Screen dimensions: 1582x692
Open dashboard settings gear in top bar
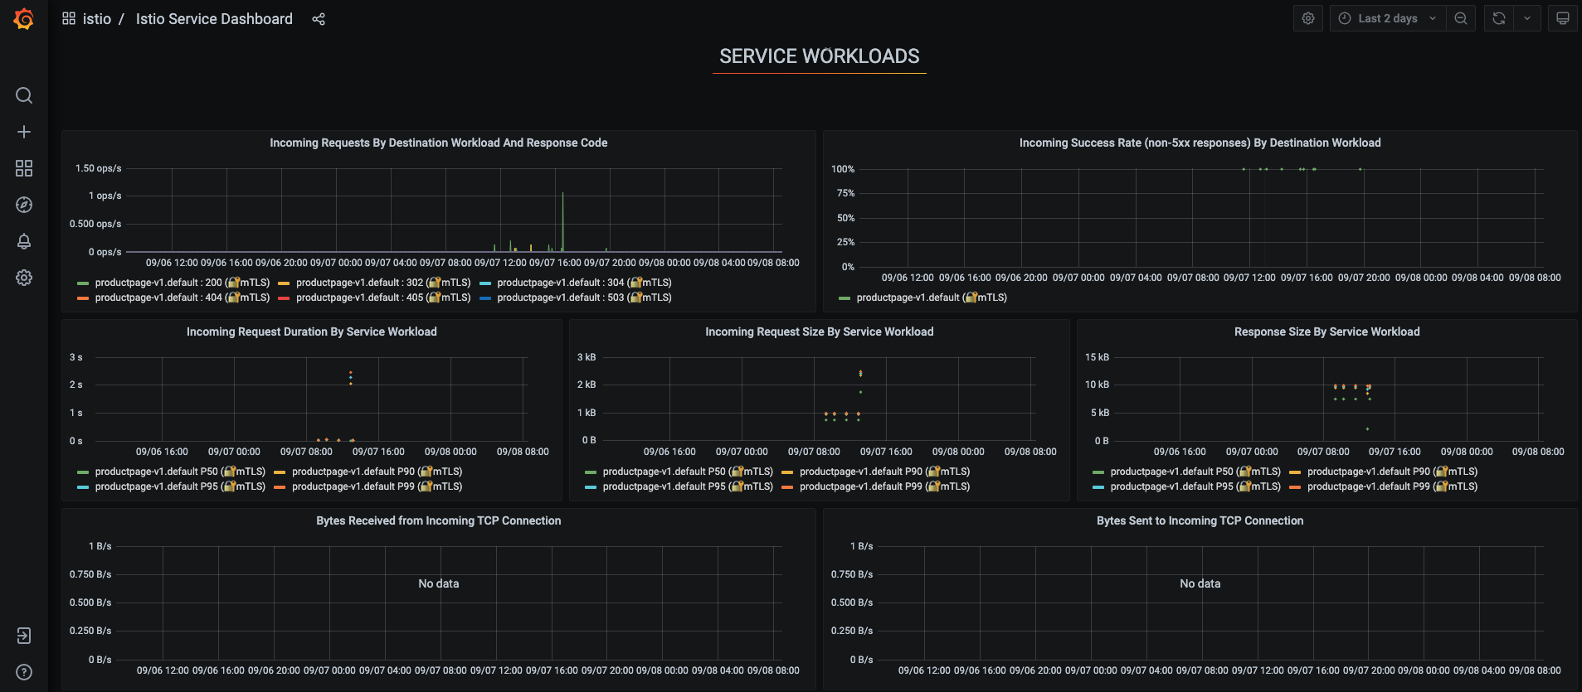pos(1308,18)
